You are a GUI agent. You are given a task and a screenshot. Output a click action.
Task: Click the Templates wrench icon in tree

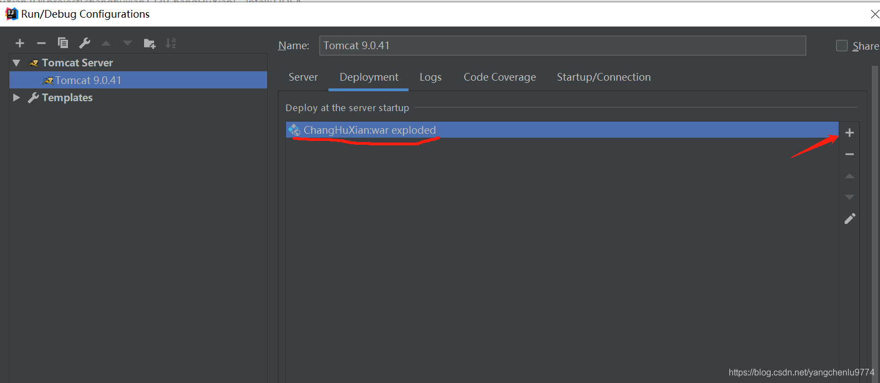coord(33,98)
